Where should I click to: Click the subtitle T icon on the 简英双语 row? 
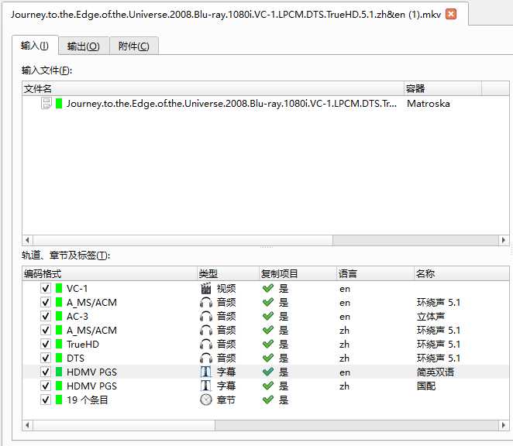tap(206, 372)
